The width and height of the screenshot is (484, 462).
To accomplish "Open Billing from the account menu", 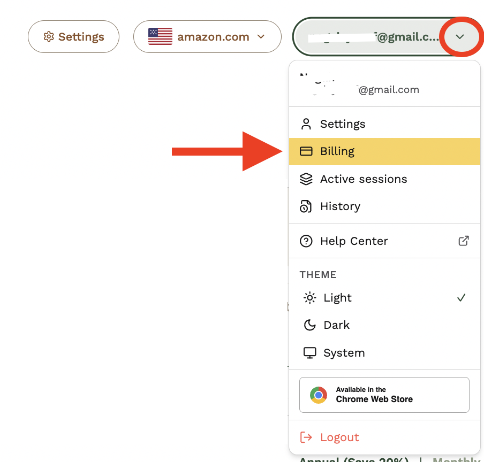I will (x=384, y=151).
